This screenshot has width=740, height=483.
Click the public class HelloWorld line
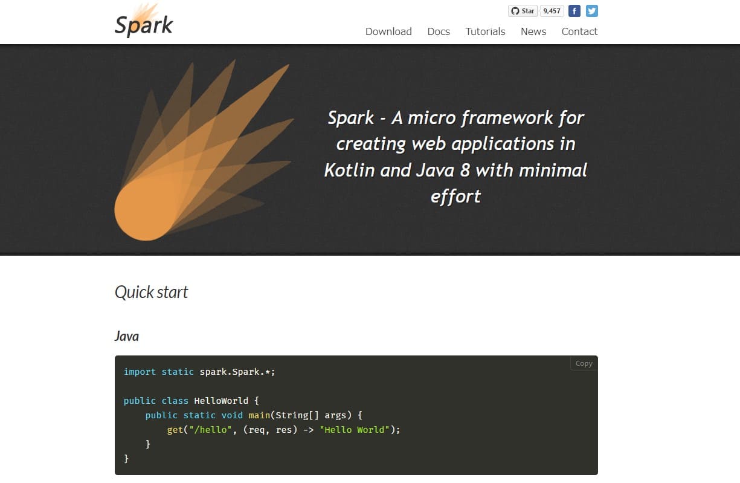coord(191,401)
